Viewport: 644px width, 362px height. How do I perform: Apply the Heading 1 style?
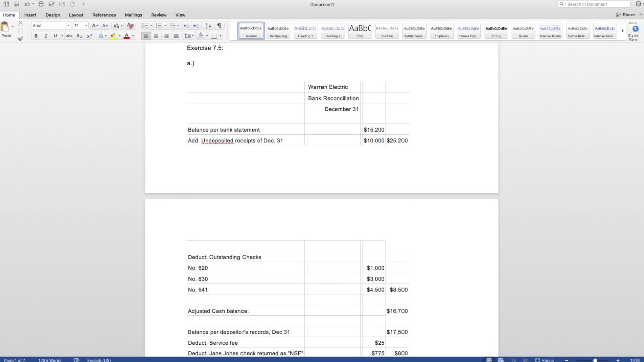(305, 31)
